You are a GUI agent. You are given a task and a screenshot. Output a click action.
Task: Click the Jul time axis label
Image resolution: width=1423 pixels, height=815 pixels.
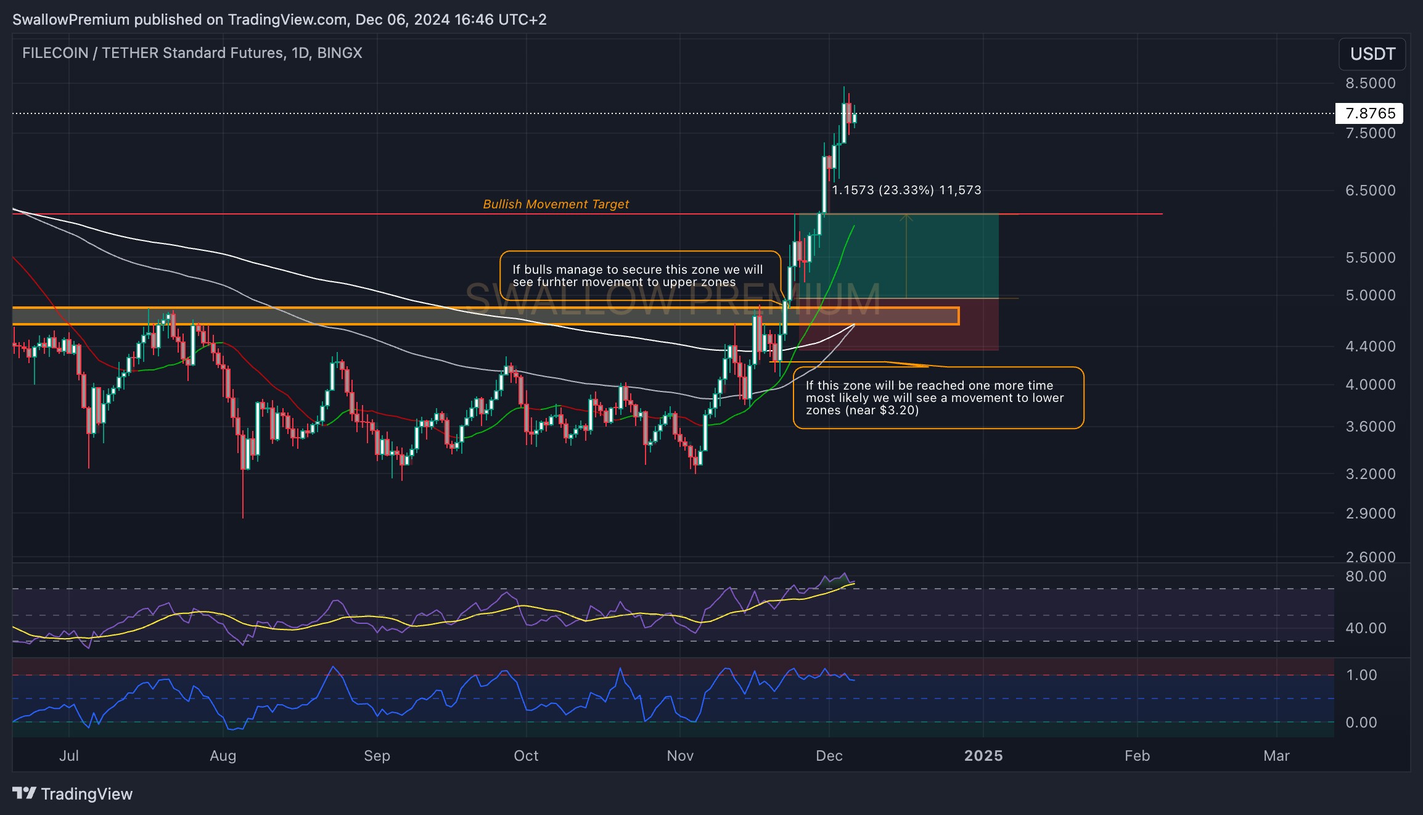click(x=69, y=756)
